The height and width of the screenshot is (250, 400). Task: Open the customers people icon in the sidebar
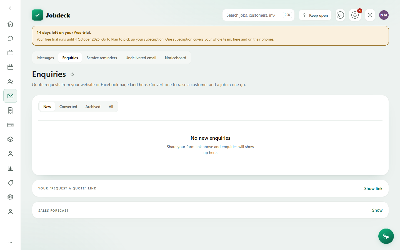(x=10, y=82)
